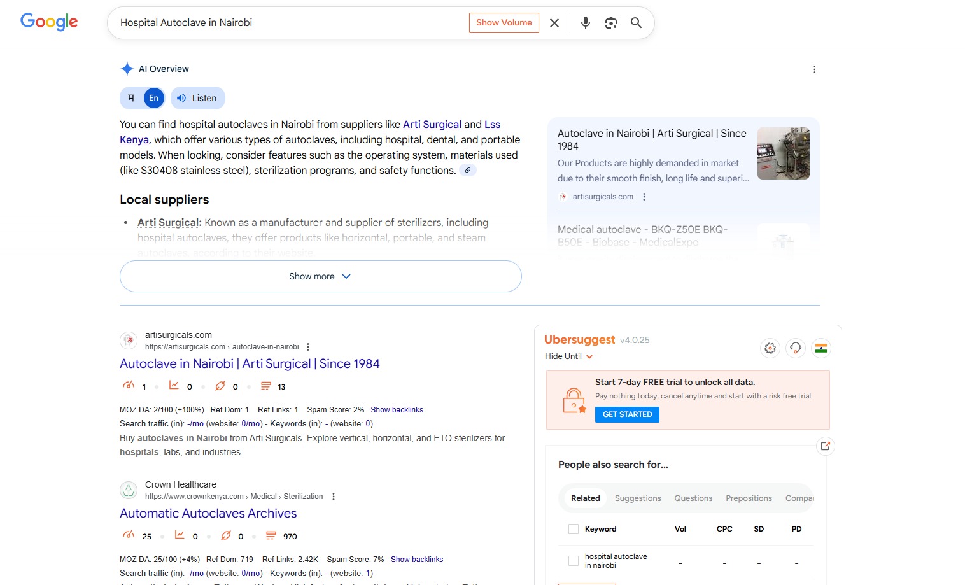This screenshot has width=965, height=585.
Task: Open Ubersuggest settings gear icon
Action: coord(770,348)
